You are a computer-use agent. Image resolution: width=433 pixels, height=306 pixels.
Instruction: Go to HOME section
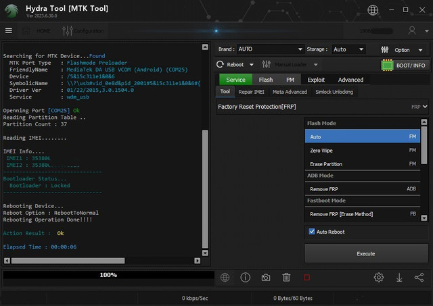click(43, 31)
